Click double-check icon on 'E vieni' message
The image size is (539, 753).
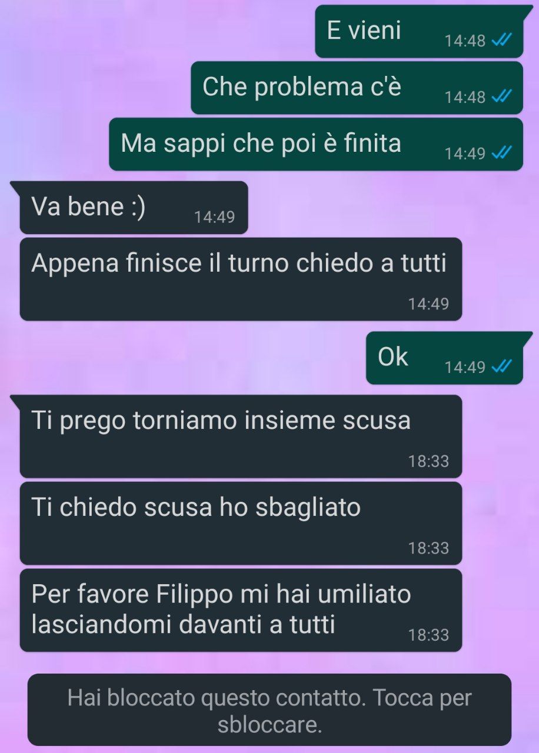tap(501, 41)
